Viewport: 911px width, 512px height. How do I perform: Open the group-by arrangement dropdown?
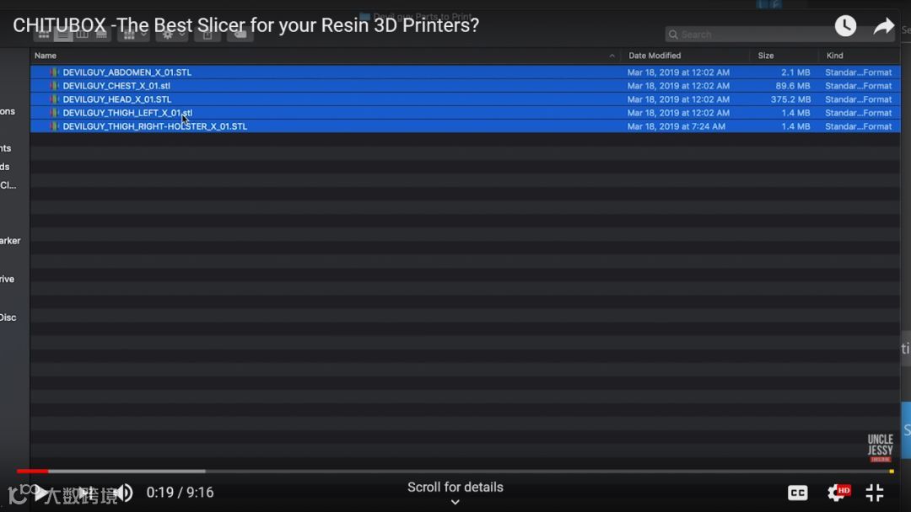pyautogui.click(x=133, y=35)
